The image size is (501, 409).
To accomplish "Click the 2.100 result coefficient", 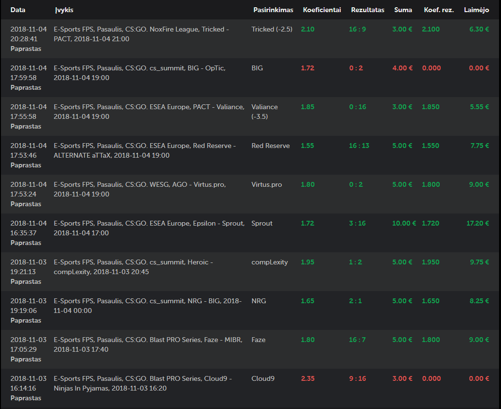I will pyautogui.click(x=431, y=29).
